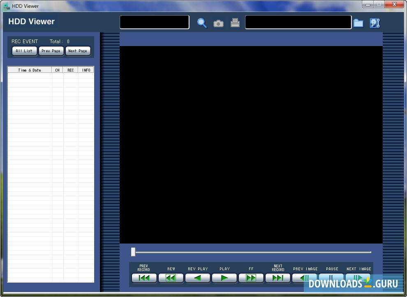Click the playback position slider handle

coord(133,252)
